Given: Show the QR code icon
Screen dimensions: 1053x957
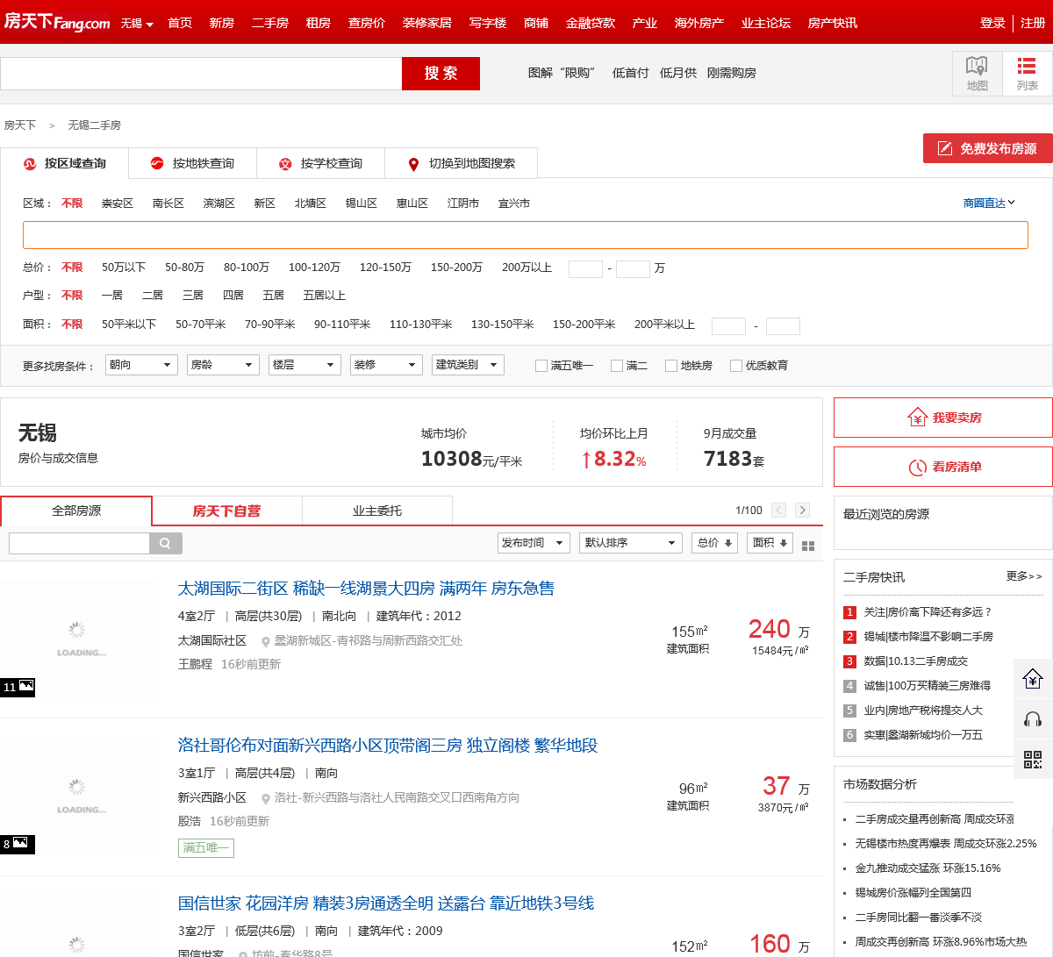Looking at the screenshot, I should tap(1033, 760).
